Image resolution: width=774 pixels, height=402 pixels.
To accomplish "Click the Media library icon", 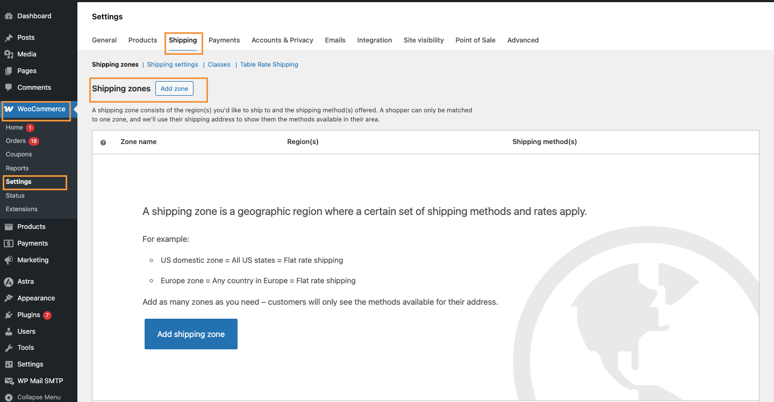I will (9, 54).
